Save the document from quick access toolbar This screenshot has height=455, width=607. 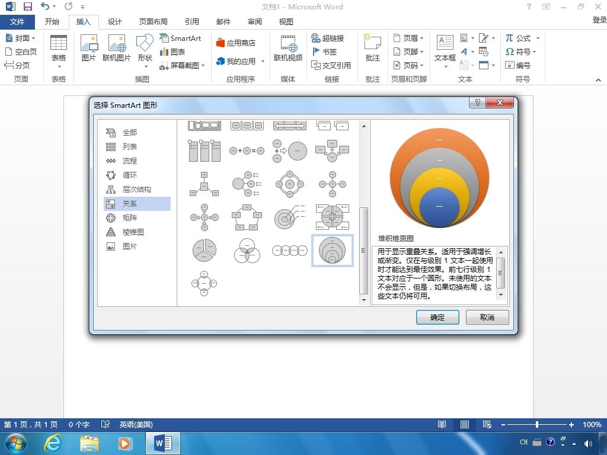27,7
